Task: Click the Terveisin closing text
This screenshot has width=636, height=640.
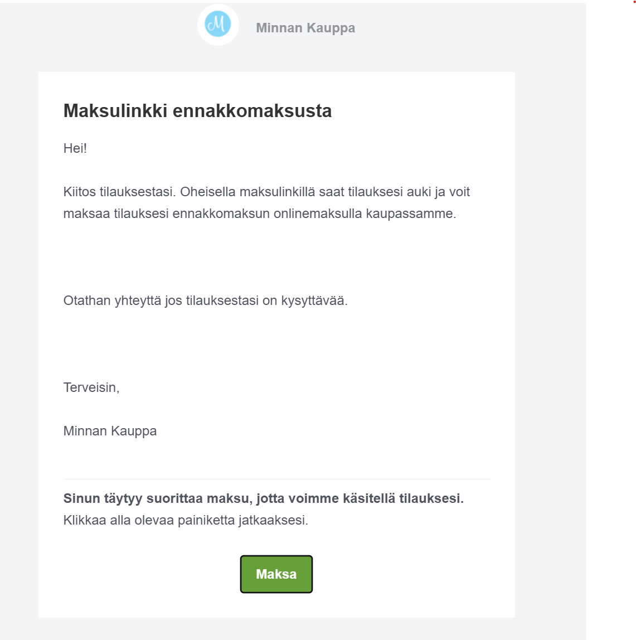Action: point(91,387)
